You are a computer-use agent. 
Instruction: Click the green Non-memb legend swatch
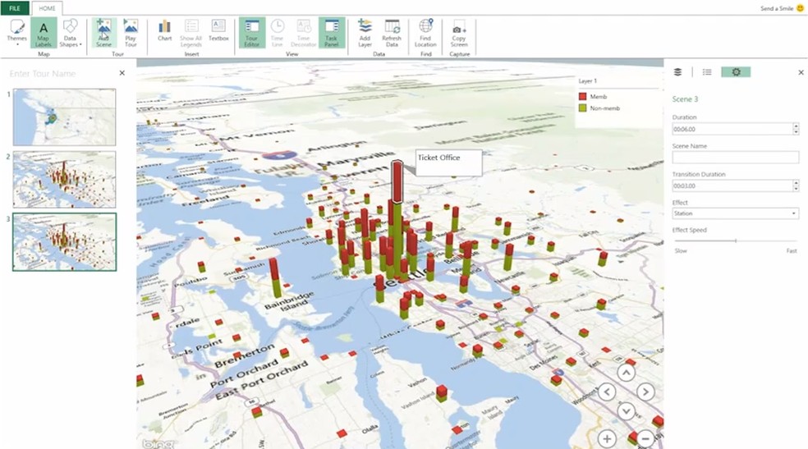coord(582,108)
